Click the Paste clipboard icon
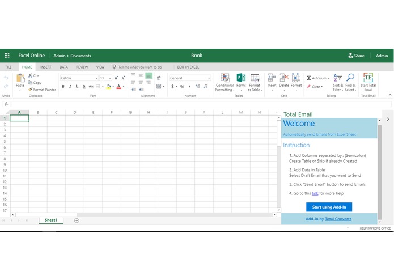 tap(20, 78)
